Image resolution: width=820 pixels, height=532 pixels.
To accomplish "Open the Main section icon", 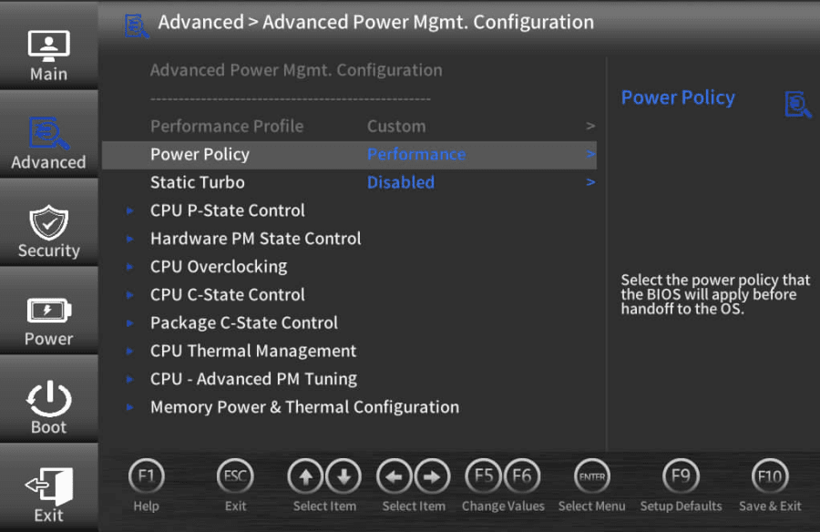I will click(48, 45).
